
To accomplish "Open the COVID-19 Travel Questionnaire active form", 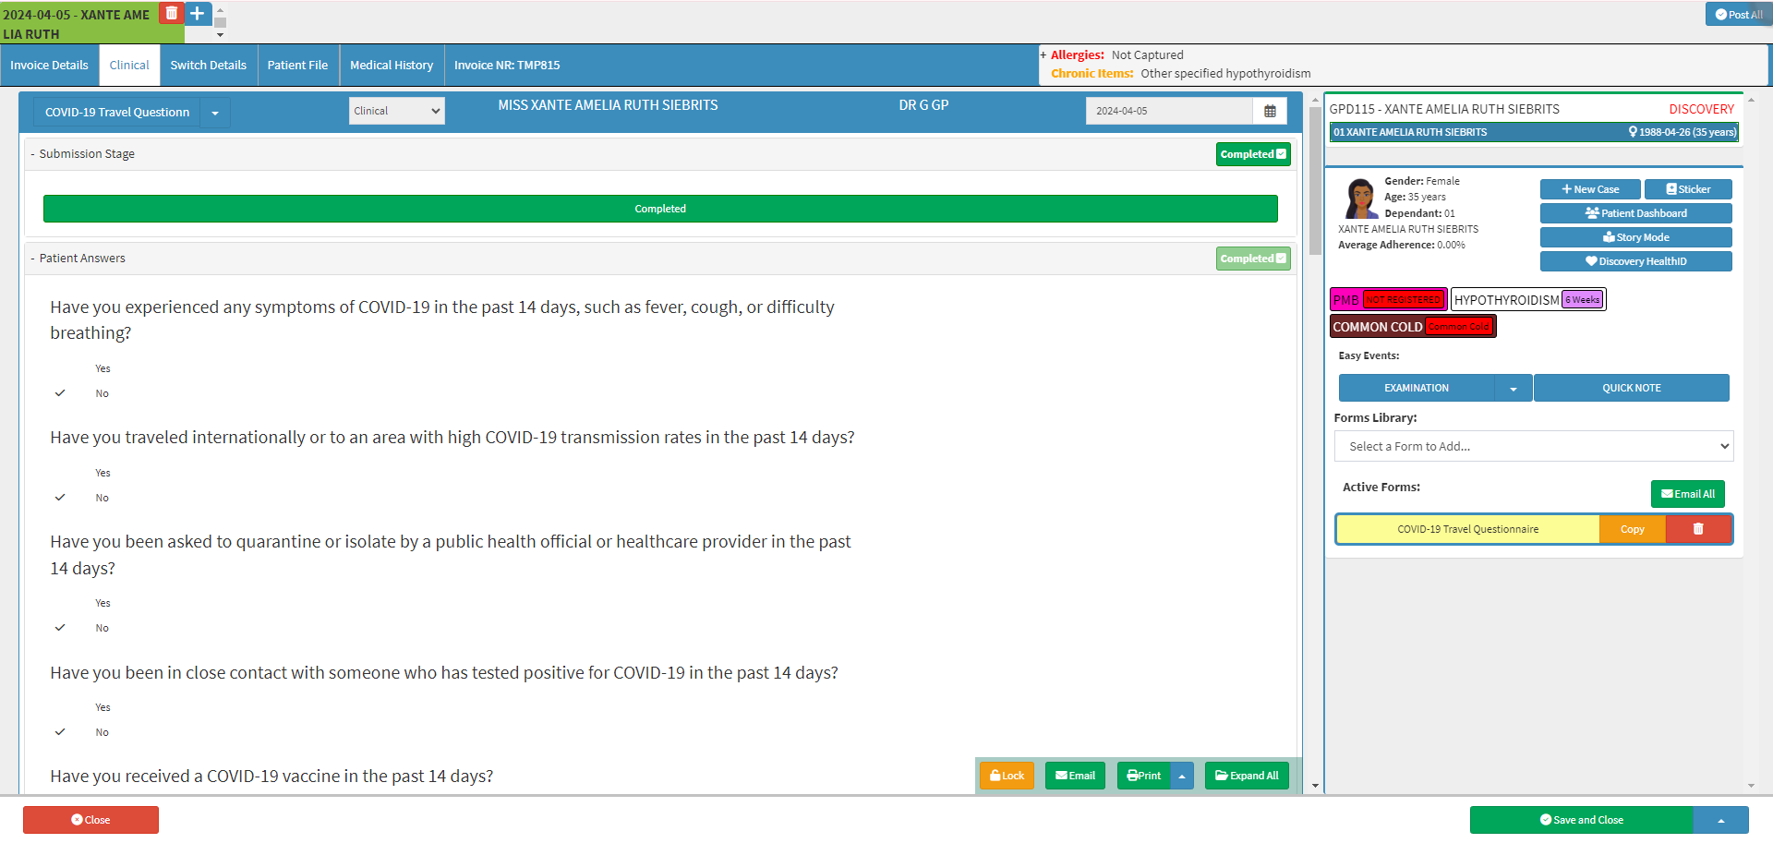I will point(1468,529).
